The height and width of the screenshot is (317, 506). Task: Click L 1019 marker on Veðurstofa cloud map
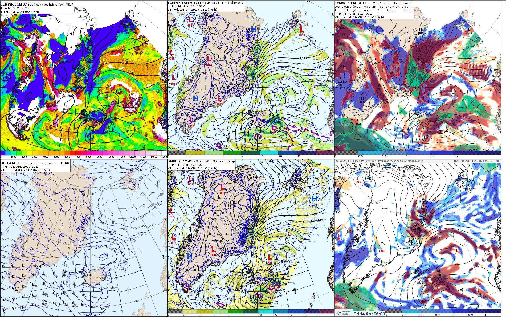[358, 180]
